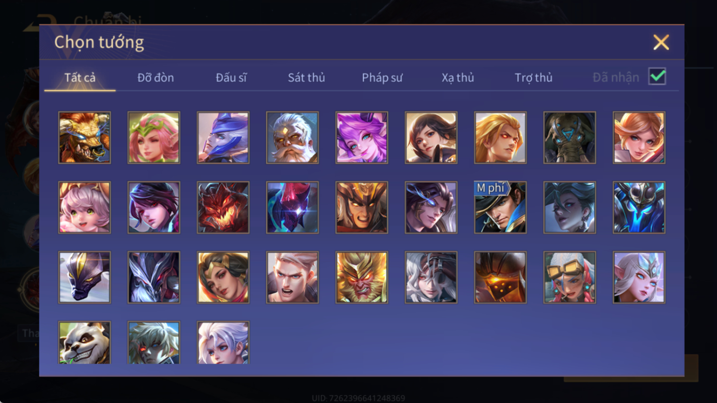Choose the purple-haired girl hero portrait
The image size is (717, 403).
(x=362, y=138)
